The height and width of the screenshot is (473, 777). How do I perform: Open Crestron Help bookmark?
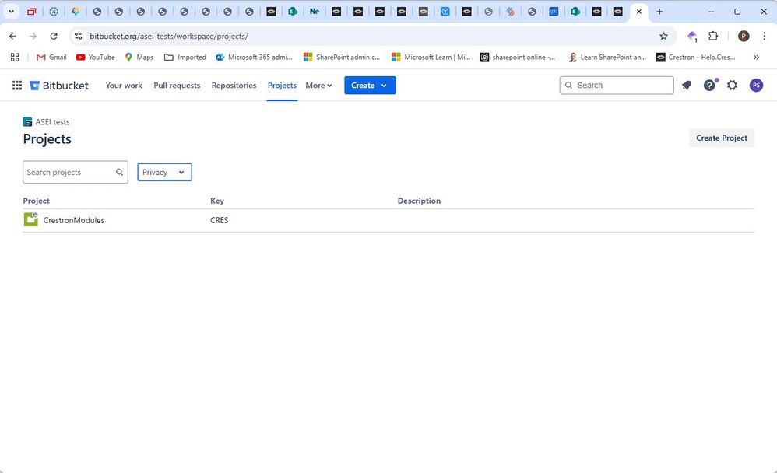point(695,58)
